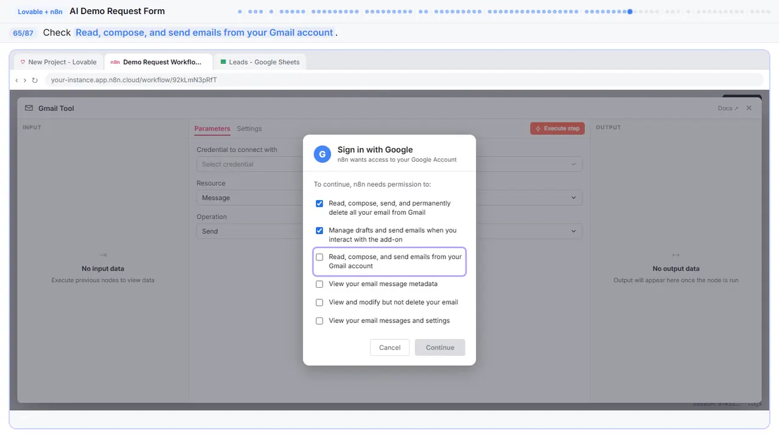Switch to the New Project - Lovable tab
Image resolution: width=779 pixels, height=438 pixels.
58,62
